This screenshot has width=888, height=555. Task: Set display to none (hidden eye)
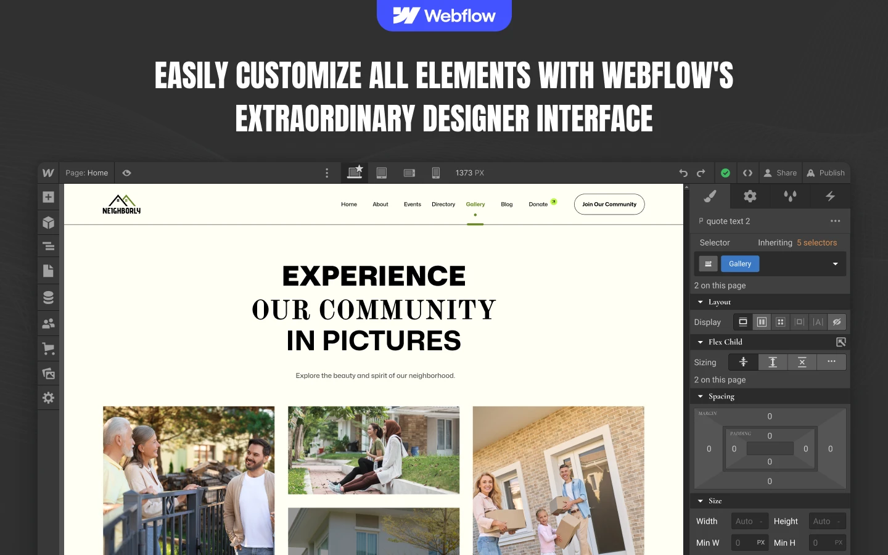(836, 322)
